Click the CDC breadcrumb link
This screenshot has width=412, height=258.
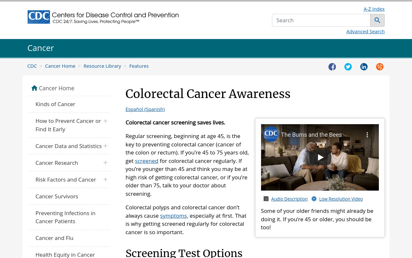32,66
